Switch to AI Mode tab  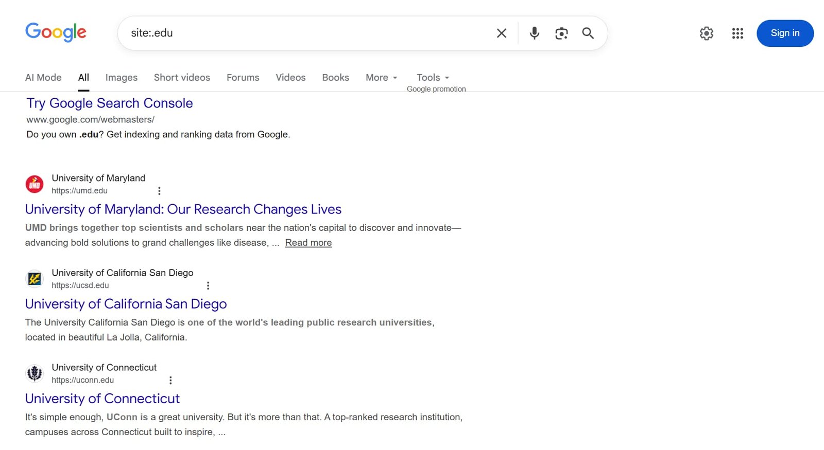pos(43,78)
